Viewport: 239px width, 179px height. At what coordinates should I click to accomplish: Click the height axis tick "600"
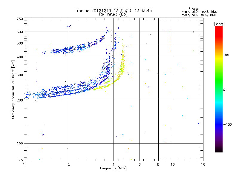(x=20, y=32)
